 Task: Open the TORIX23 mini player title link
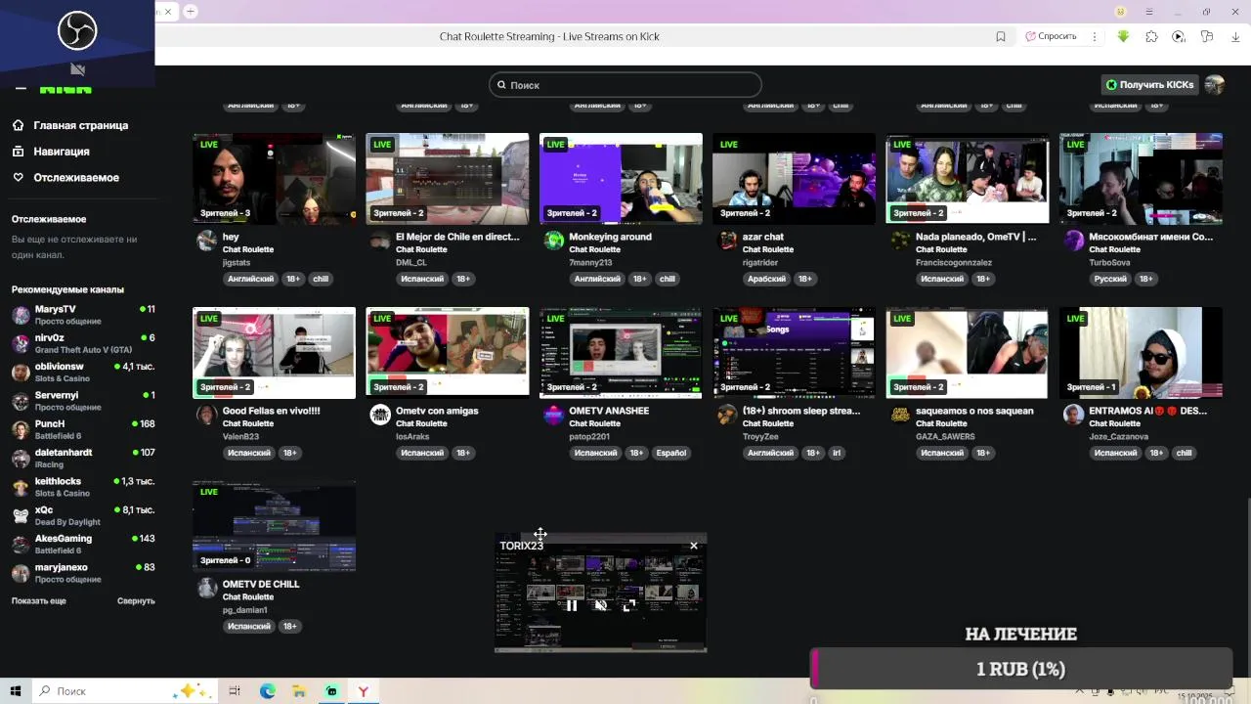click(x=521, y=546)
